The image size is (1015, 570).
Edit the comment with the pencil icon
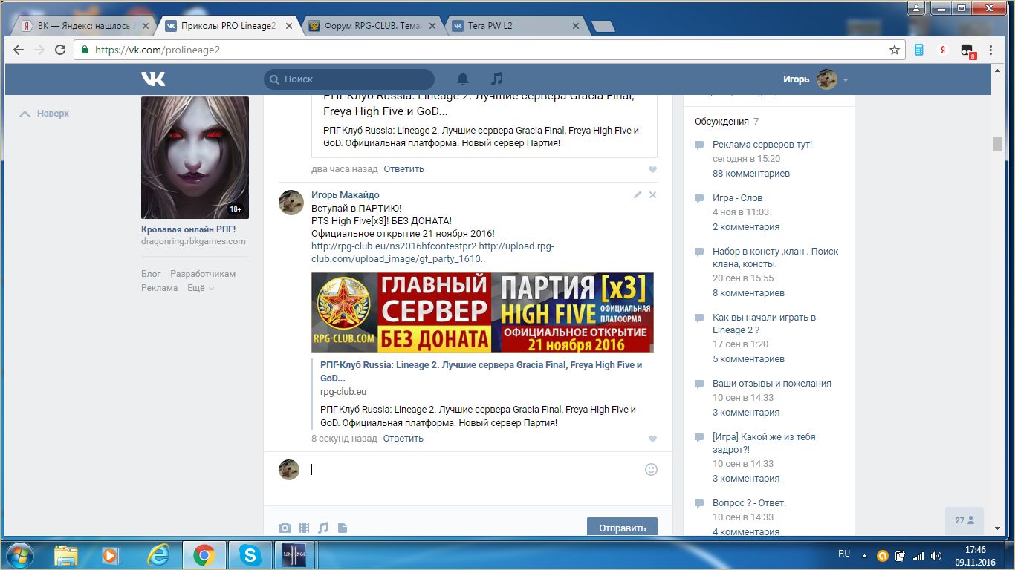(638, 194)
